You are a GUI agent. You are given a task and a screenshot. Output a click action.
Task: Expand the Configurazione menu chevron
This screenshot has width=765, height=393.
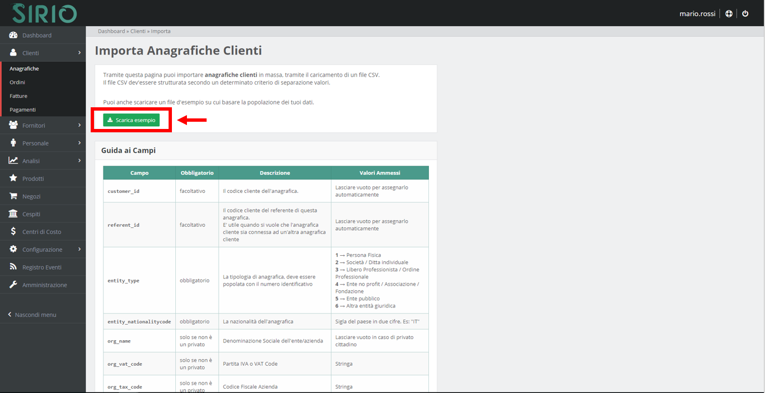coord(80,250)
